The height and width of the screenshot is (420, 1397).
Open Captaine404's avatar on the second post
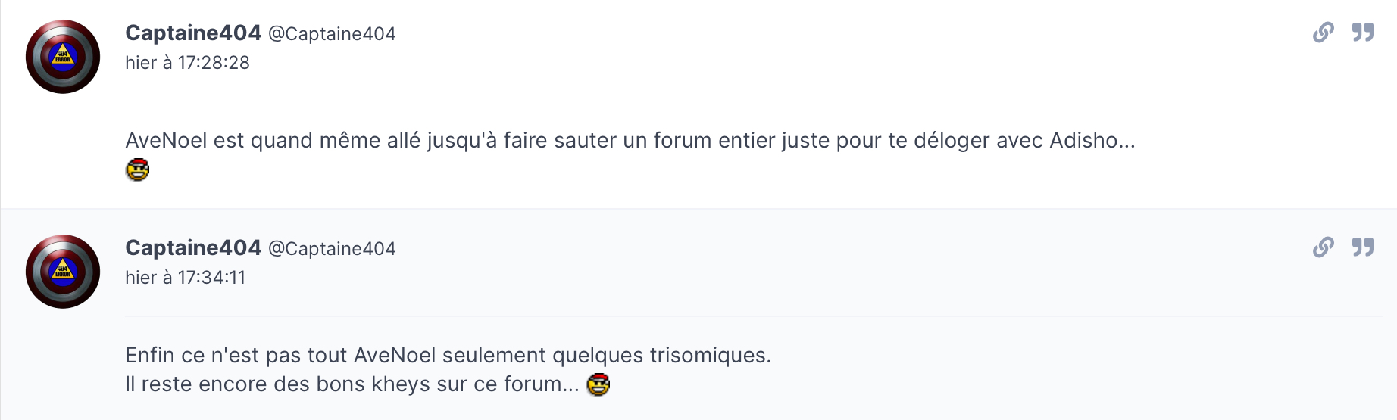(63, 272)
